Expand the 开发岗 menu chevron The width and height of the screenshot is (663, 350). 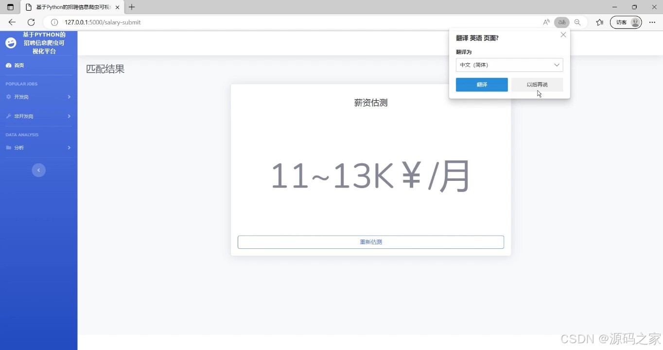(x=69, y=97)
